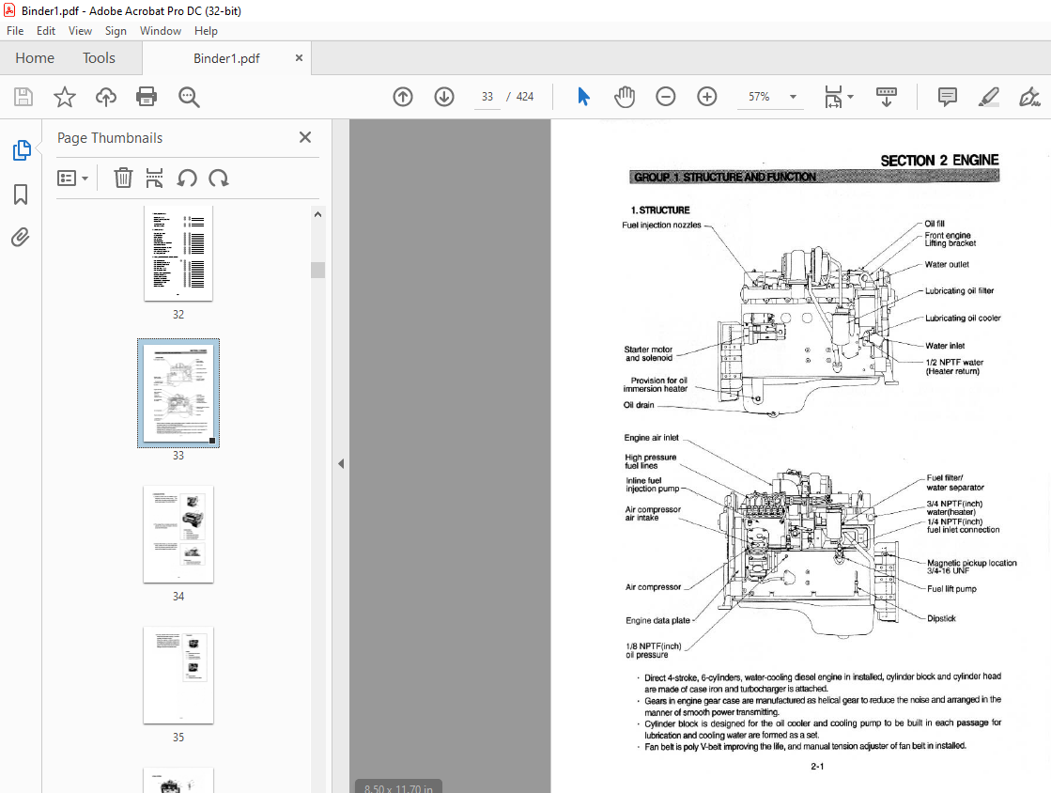Open the Find text magnifier icon

point(189,97)
